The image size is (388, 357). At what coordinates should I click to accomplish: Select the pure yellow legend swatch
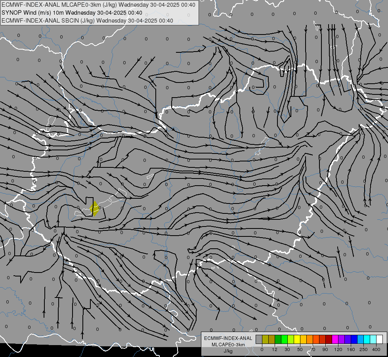(297, 339)
